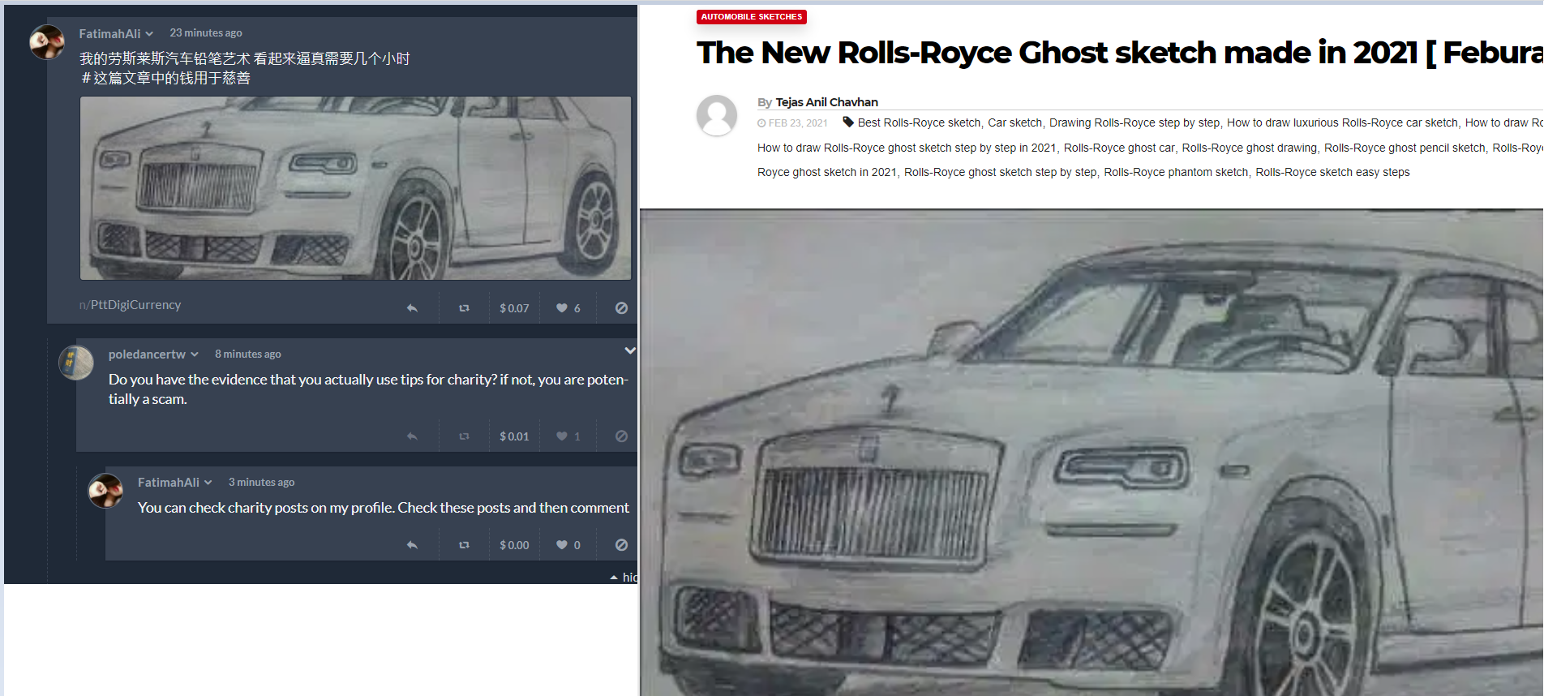This screenshot has width=1544, height=696.
Task: Open dropdown next to poledancertw username
Action: click(x=195, y=354)
